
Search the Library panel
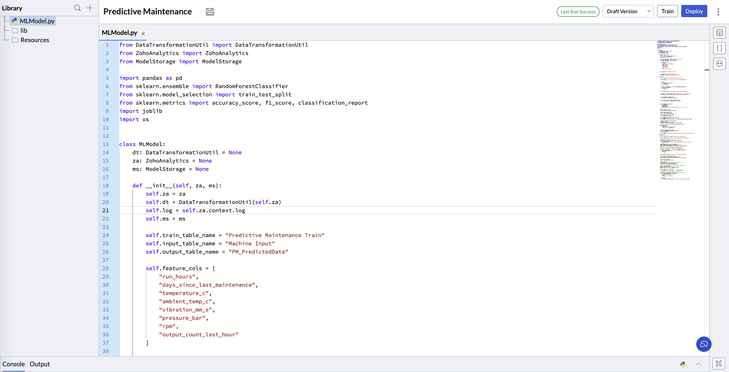[x=78, y=8]
